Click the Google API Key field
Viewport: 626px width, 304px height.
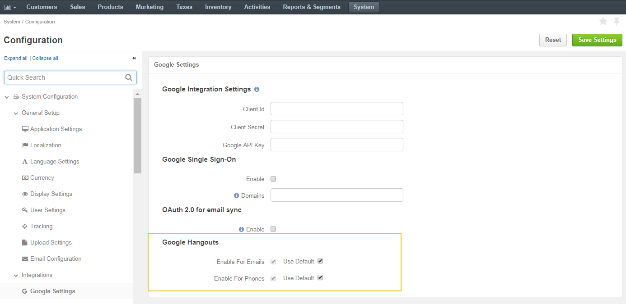[x=337, y=145]
